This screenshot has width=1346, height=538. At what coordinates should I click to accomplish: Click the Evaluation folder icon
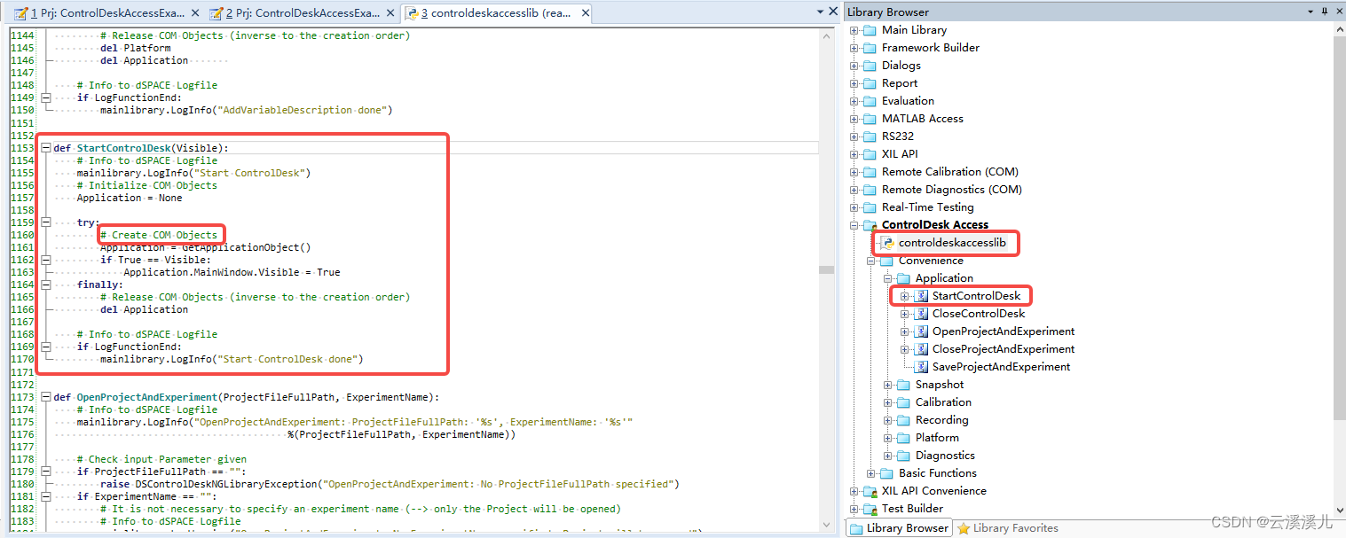click(870, 101)
